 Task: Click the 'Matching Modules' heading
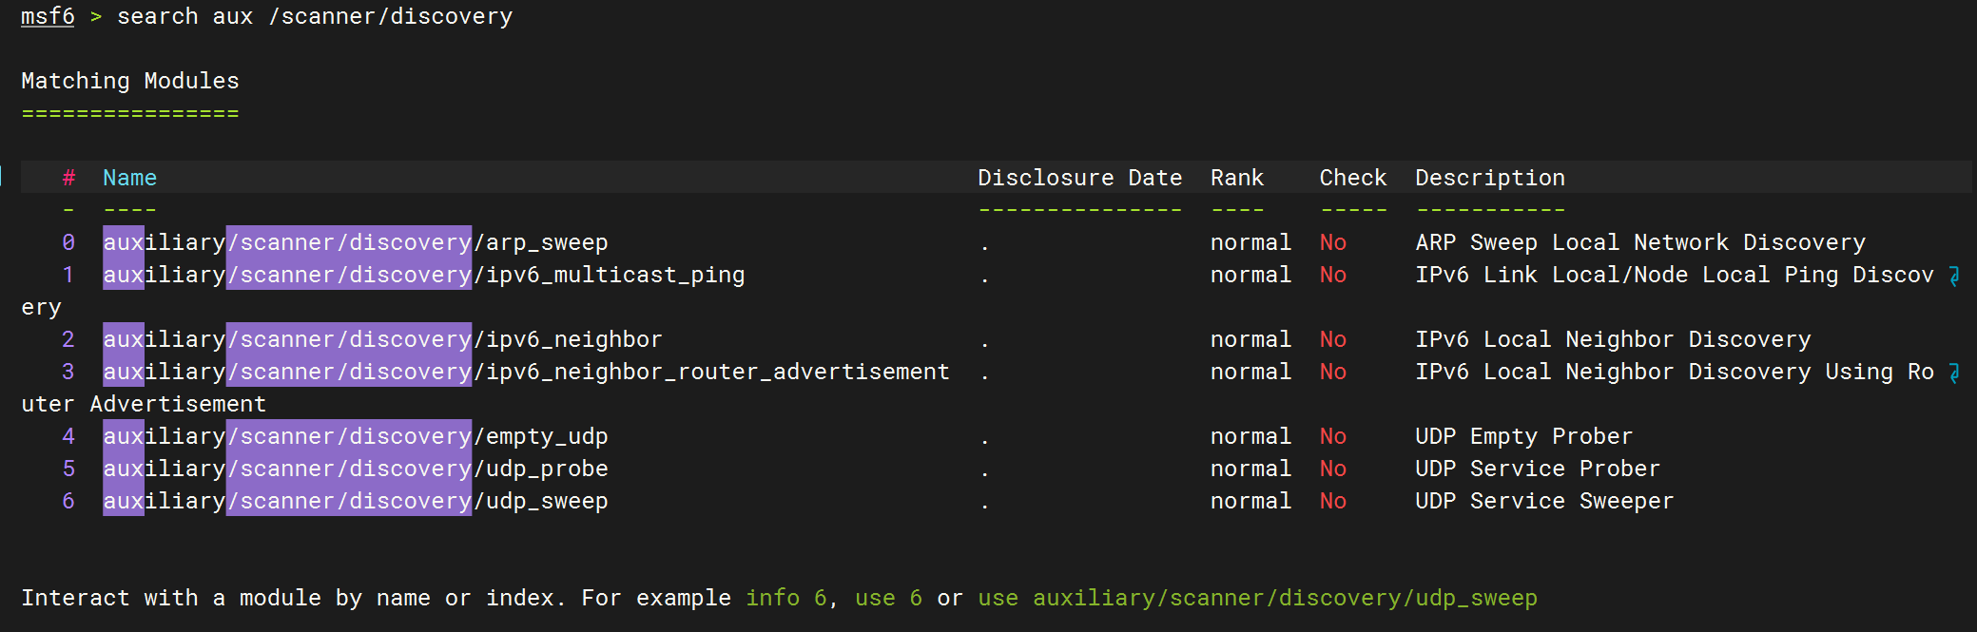tap(130, 81)
